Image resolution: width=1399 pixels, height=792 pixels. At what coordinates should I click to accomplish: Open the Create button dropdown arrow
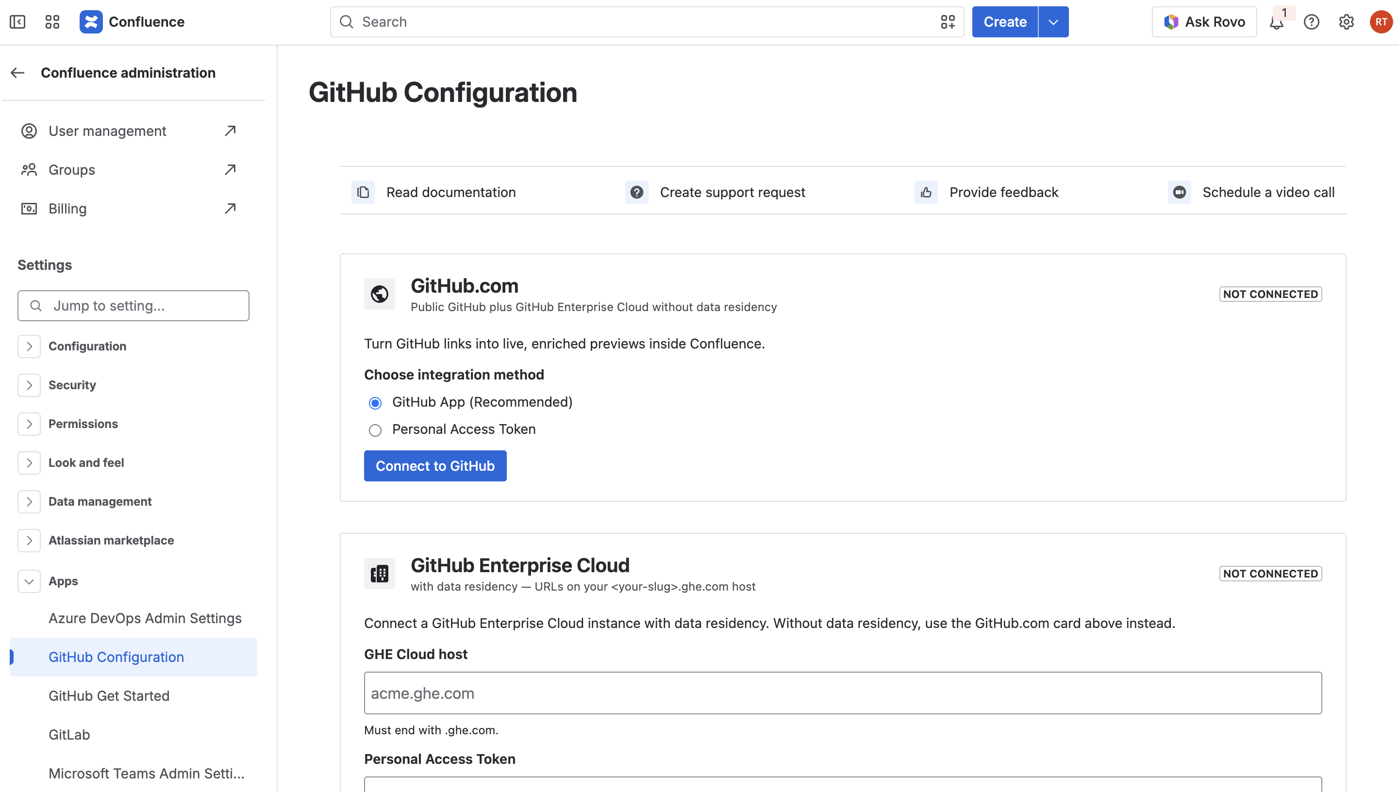[1053, 22]
